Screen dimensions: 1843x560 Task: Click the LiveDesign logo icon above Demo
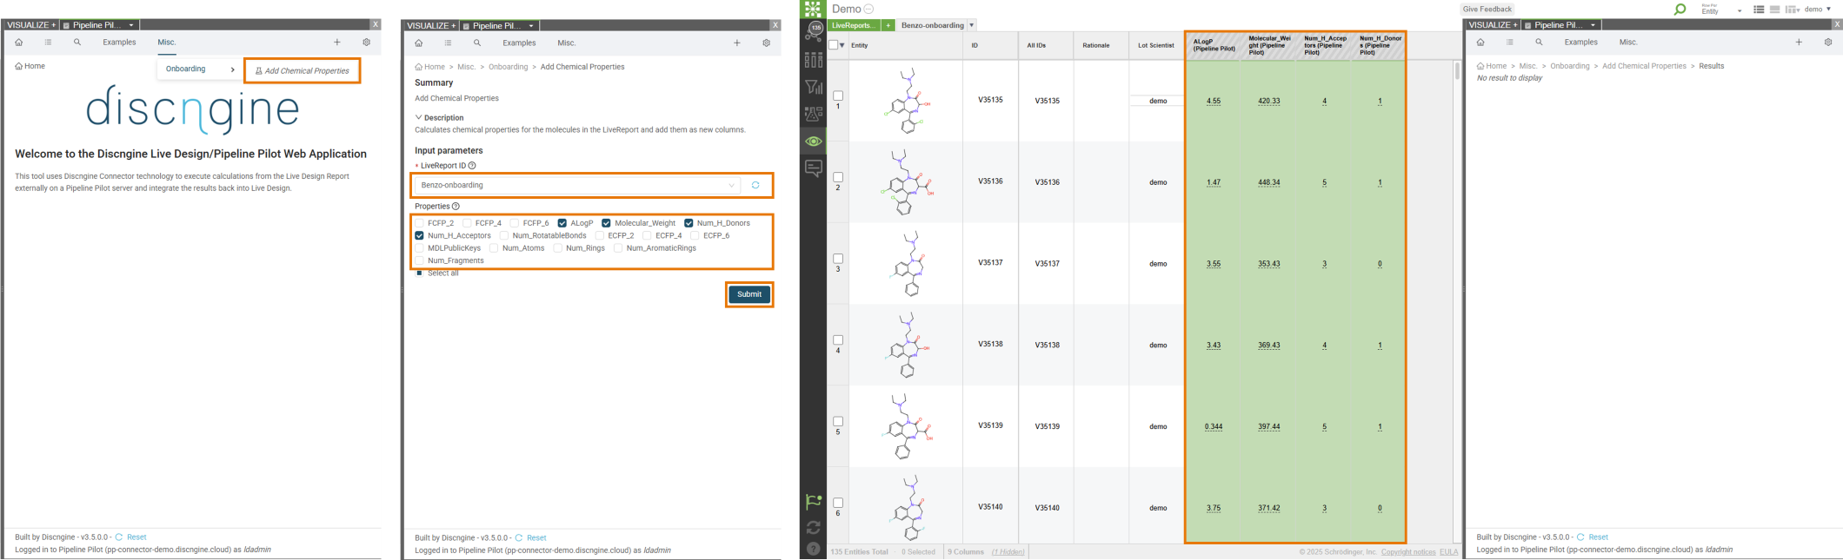pyautogui.click(x=813, y=9)
